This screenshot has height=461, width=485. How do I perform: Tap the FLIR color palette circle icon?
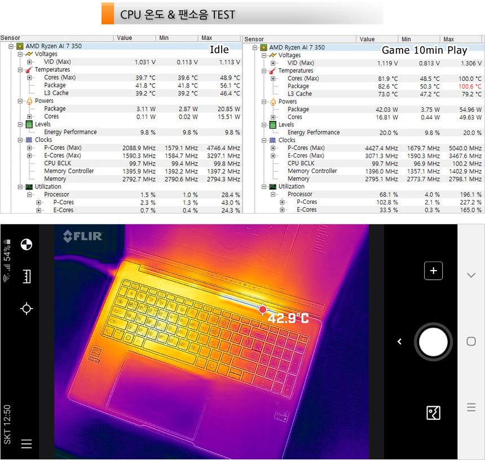(x=26, y=245)
